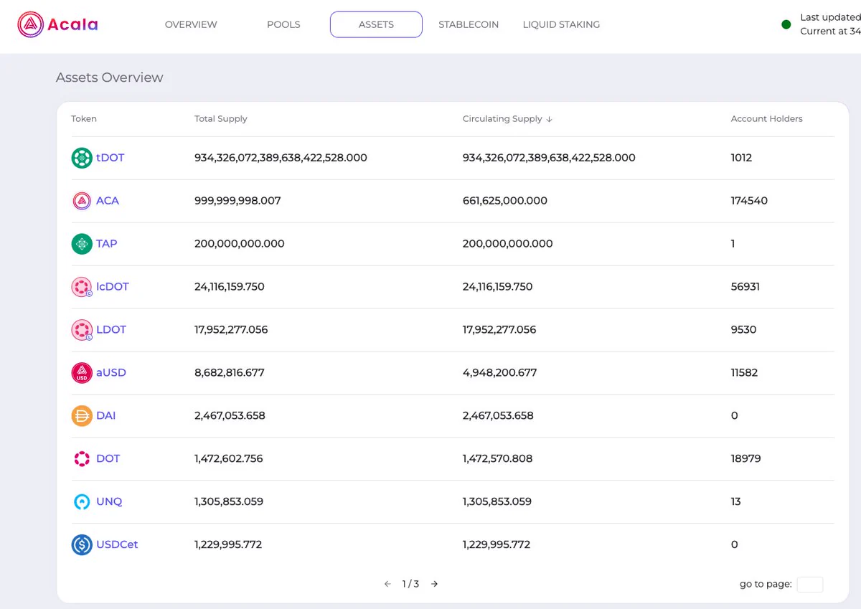
Task: Click the lcDOT token icon
Action: click(82, 287)
